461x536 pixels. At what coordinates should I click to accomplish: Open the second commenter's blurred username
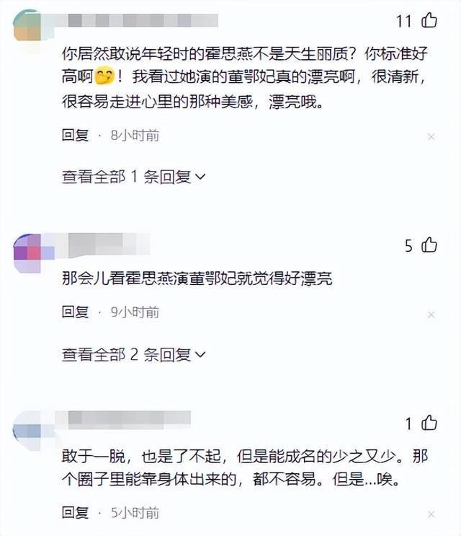point(109,245)
